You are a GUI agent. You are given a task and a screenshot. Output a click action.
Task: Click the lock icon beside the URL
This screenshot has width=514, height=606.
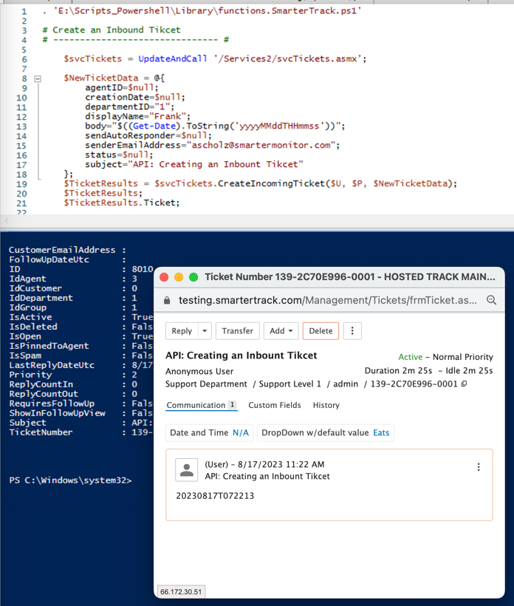coord(167,301)
